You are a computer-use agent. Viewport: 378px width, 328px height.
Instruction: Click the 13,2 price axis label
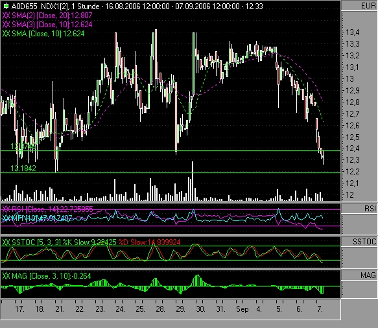pyautogui.click(x=353, y=56)
